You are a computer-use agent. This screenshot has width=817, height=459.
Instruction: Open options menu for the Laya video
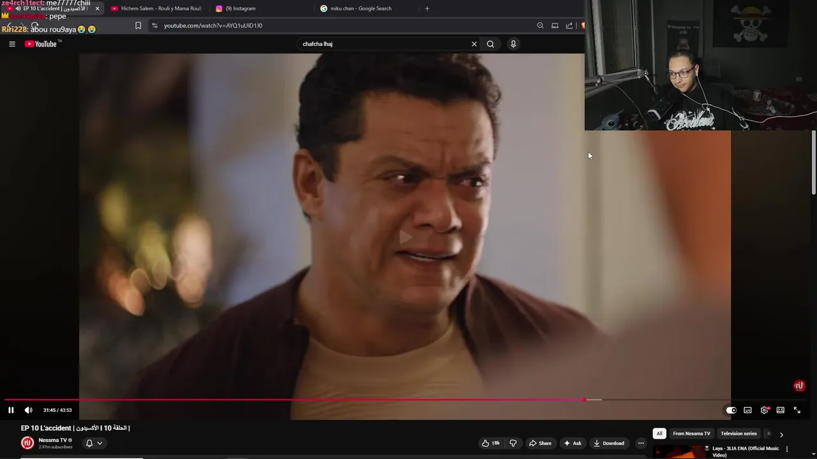click(787, 449)
